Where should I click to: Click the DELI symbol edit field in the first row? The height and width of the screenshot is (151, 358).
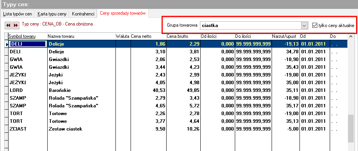point(28,44)
